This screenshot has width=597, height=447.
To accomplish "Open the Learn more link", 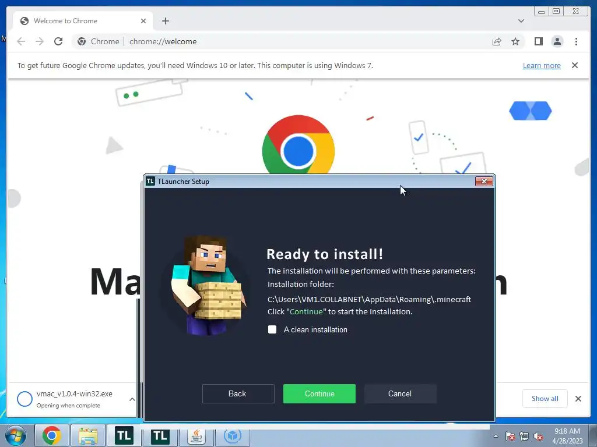I will (542, 65).
